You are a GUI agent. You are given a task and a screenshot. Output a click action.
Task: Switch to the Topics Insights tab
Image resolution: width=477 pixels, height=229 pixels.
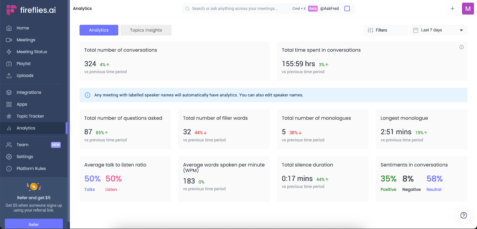coord(146,30)
